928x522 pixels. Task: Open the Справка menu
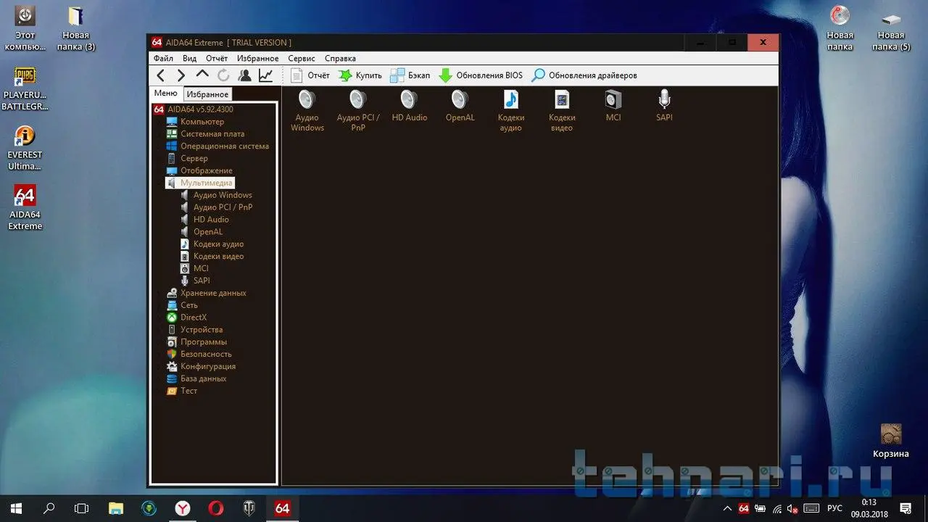click(340, 58)
